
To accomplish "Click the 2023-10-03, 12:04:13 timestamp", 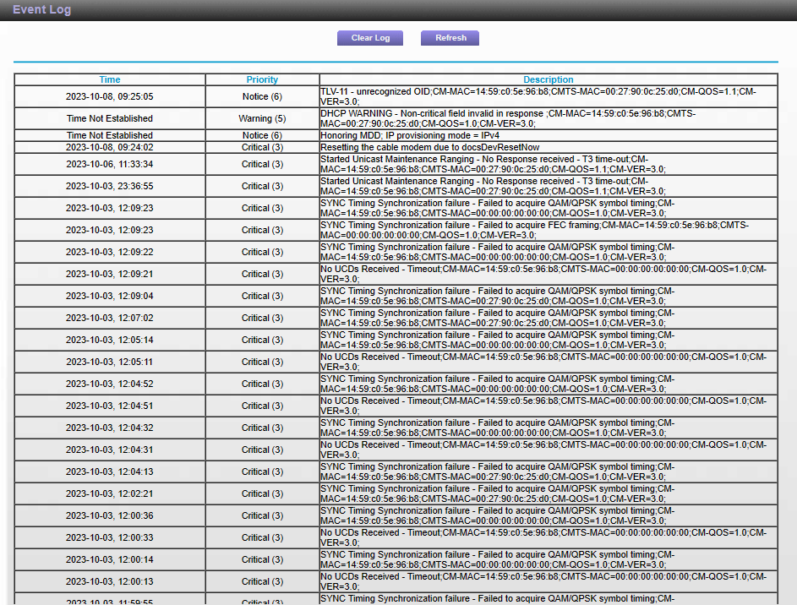I will click(x=110, y=471).
